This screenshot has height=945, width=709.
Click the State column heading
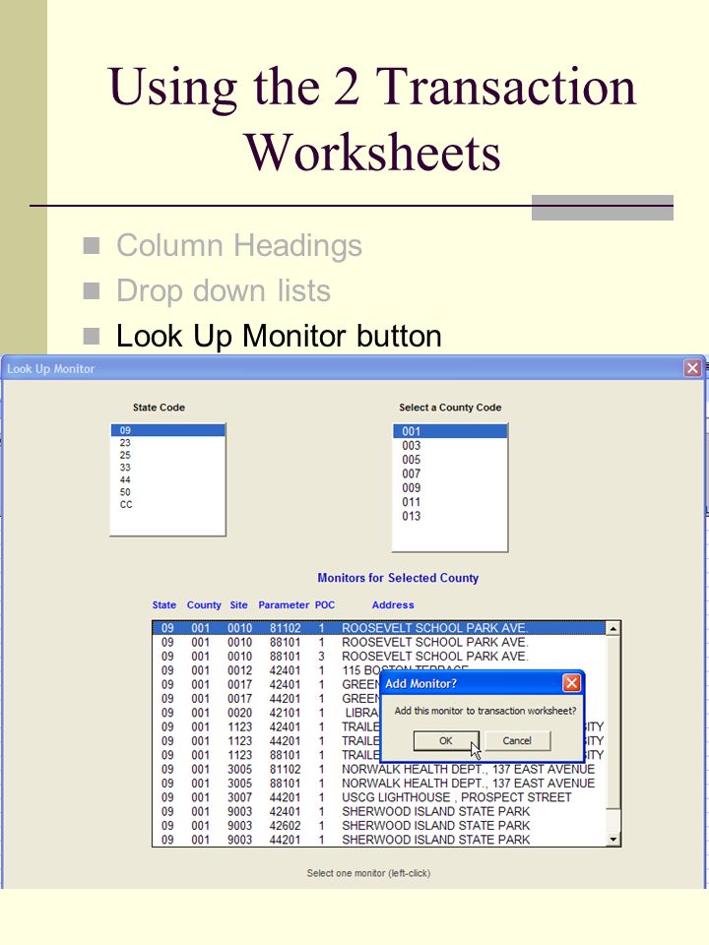tap(164, 604)
